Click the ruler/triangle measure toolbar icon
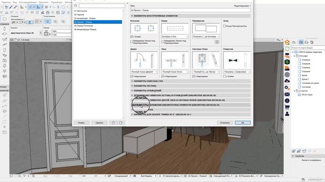Screen dimensions: 325x182 click(22, 7)
